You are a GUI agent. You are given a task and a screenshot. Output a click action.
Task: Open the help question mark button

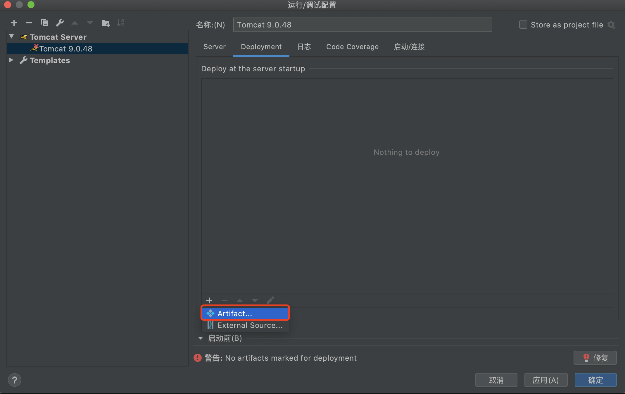[14, 380]
